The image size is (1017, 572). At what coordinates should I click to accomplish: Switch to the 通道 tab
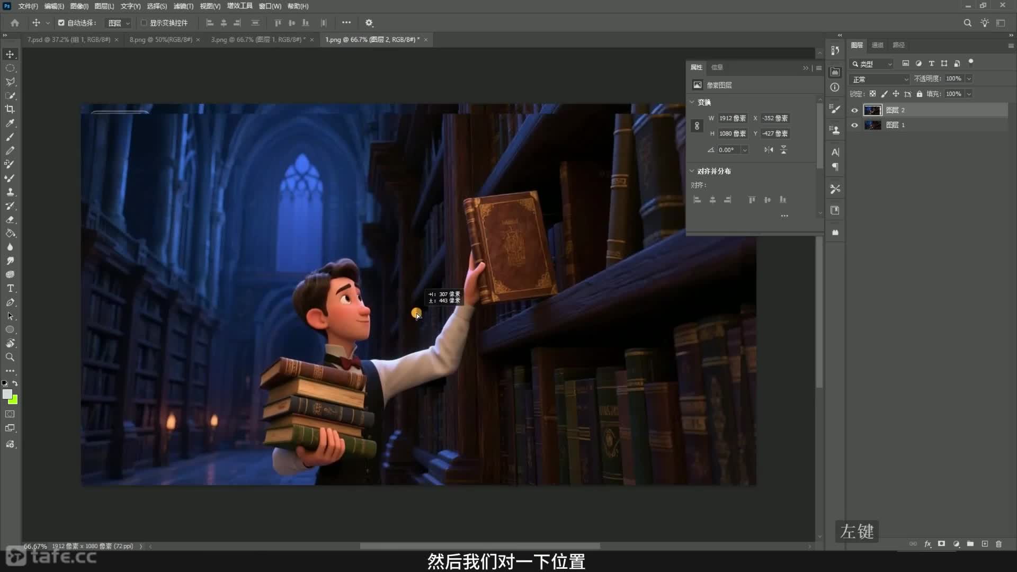coord(878,45)
